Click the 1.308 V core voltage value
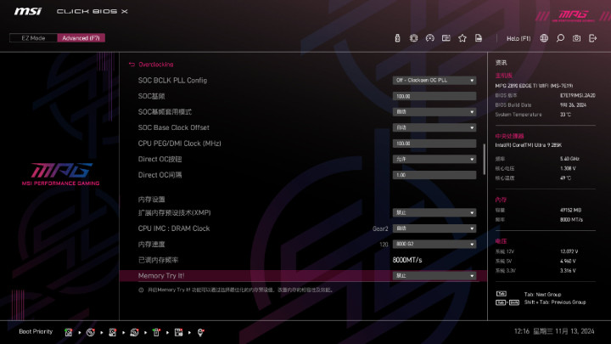This screenshot has width=611, height=344. (x=568, y=168)
